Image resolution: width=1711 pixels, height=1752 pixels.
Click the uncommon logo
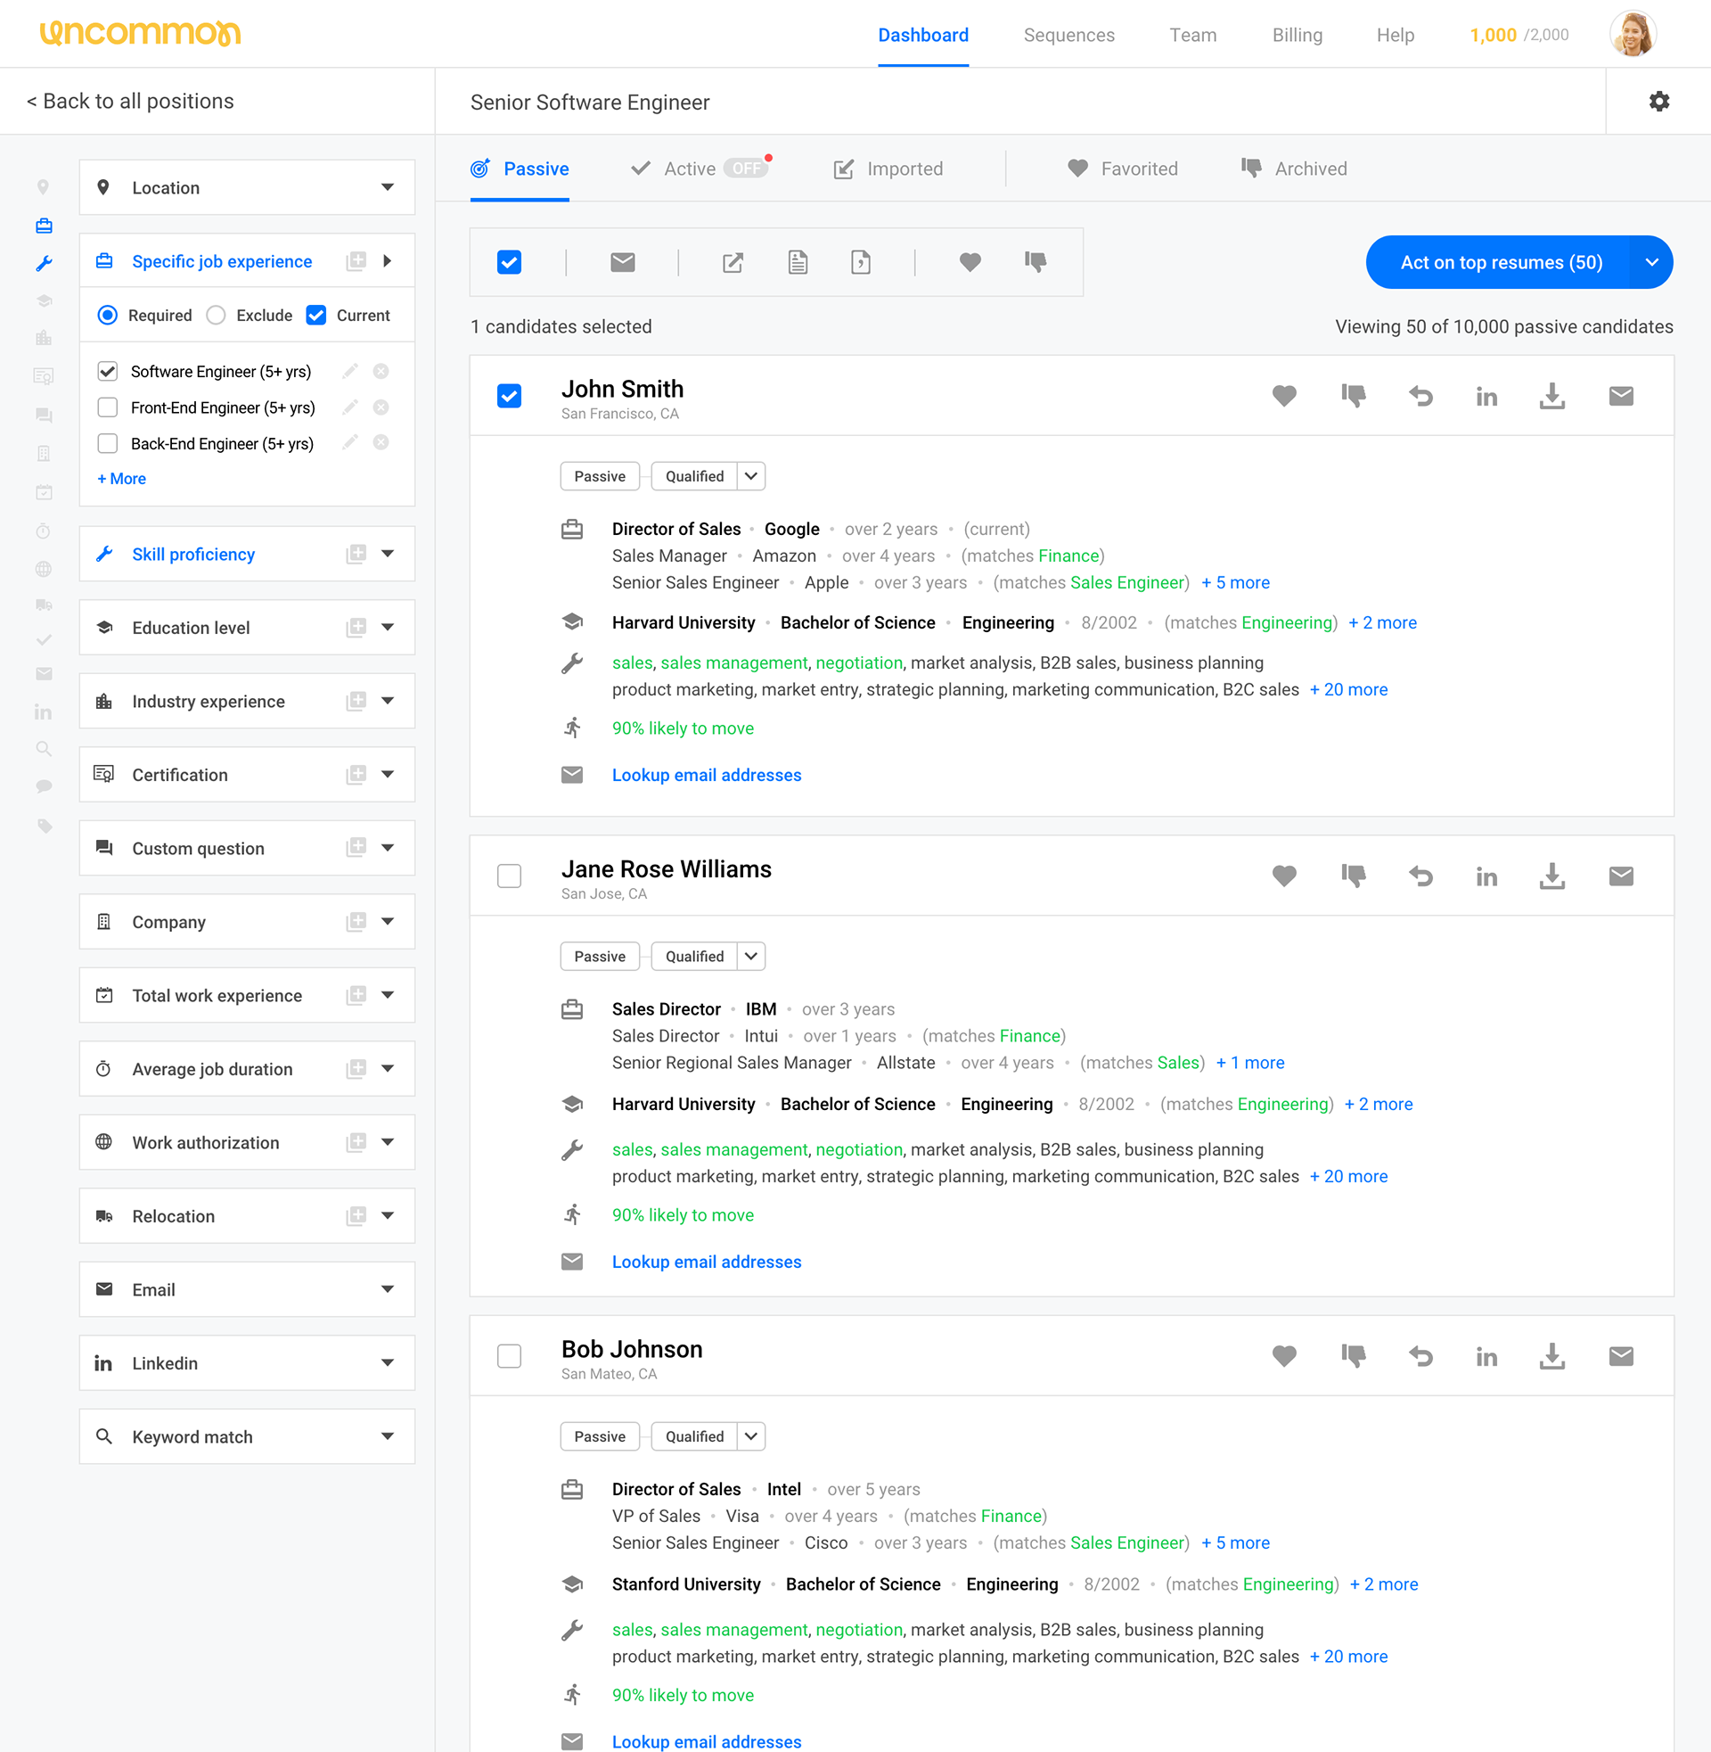tap(140, 33)
